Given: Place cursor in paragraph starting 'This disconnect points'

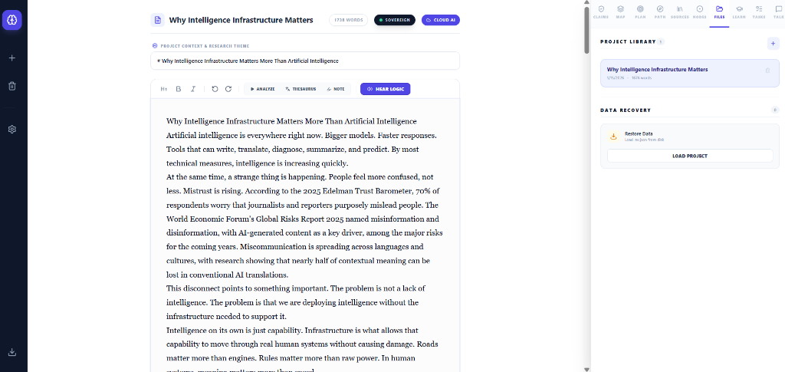Looking at the screenshot, I should coord(296,302).
